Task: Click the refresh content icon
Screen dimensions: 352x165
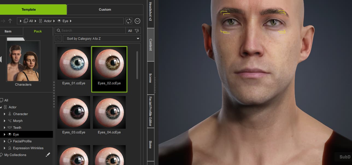Action: pos(128,21)
